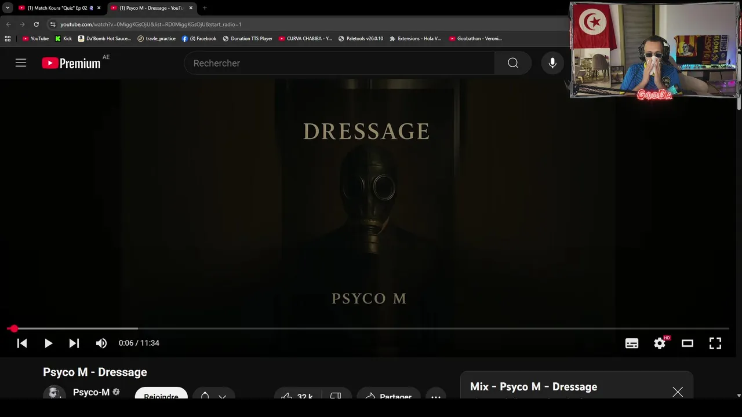The width and height of the screenshot is (742, 417).
Task: Dislike the video thumbs-down button
Action: point(336,395)
